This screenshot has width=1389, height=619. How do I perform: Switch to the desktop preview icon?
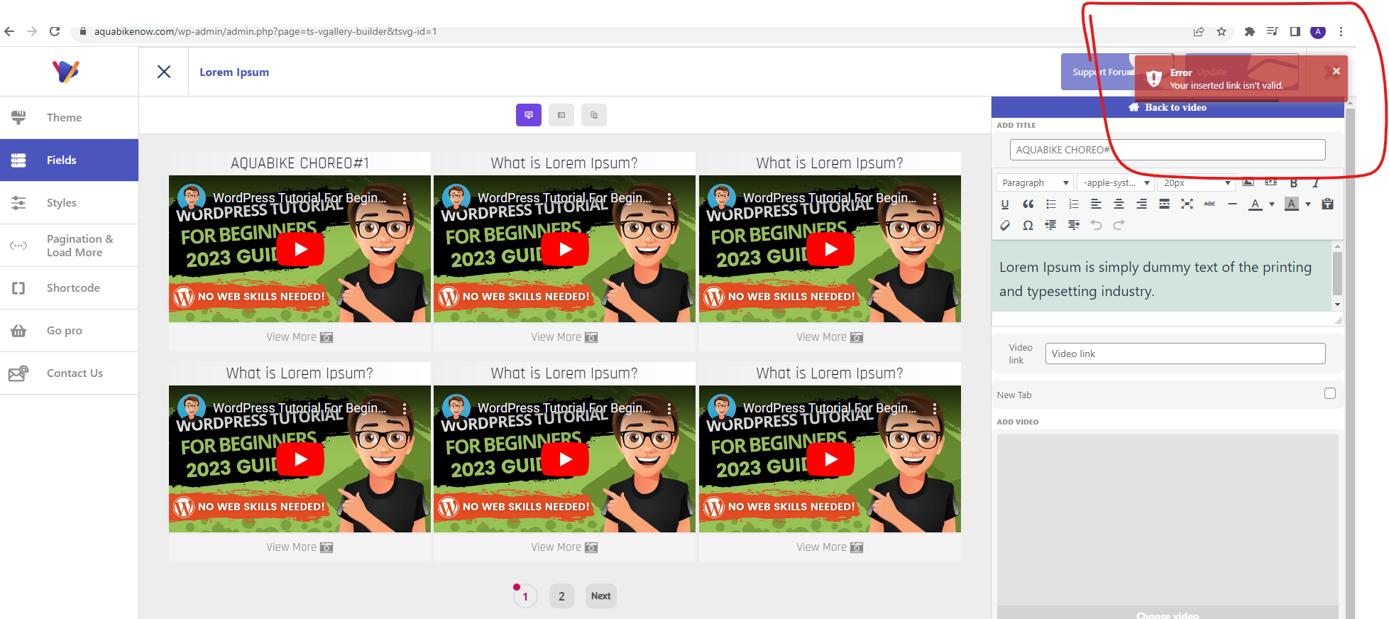(529, 115)
